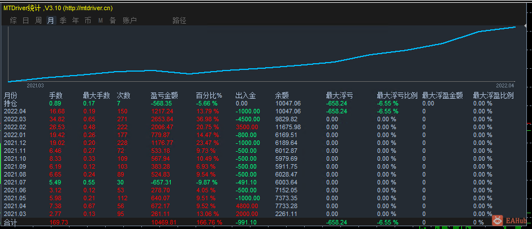Image resolution: width=532 pixels, height=229 pixels.
Task: Click the 2653.84 profit value
Action: click(x=162, y=119)
